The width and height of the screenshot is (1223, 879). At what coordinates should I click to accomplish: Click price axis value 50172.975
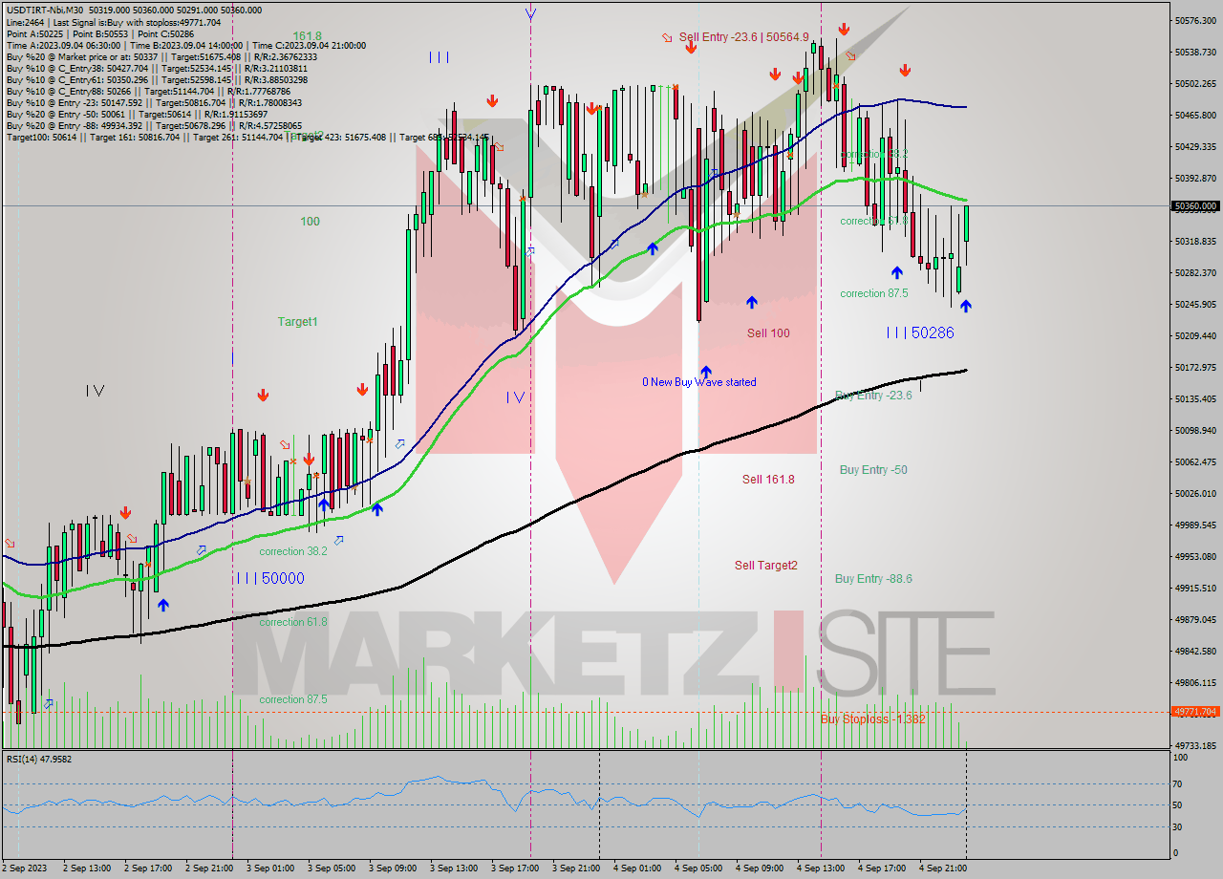[1195, 367]
